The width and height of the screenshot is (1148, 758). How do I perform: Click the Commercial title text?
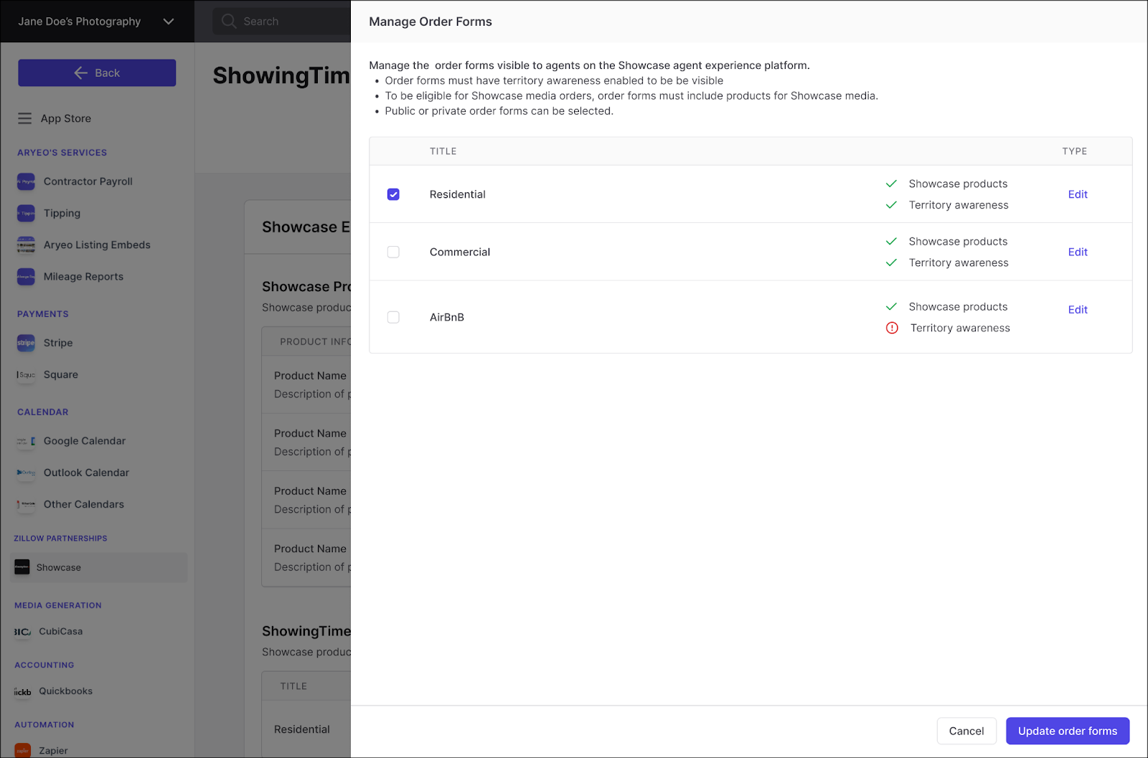click(460, 252)
